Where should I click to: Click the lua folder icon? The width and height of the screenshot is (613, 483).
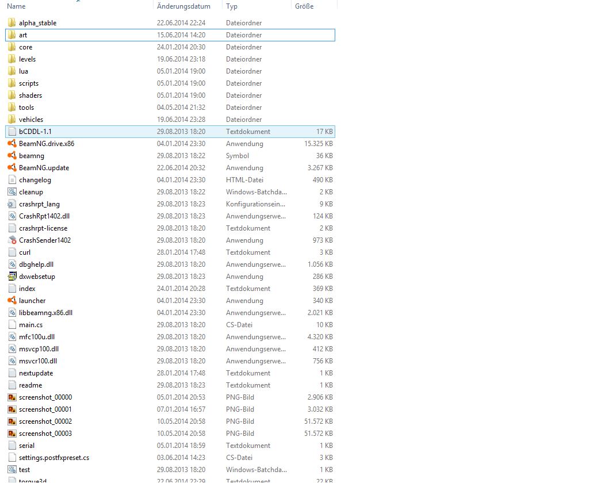[12, 71]
